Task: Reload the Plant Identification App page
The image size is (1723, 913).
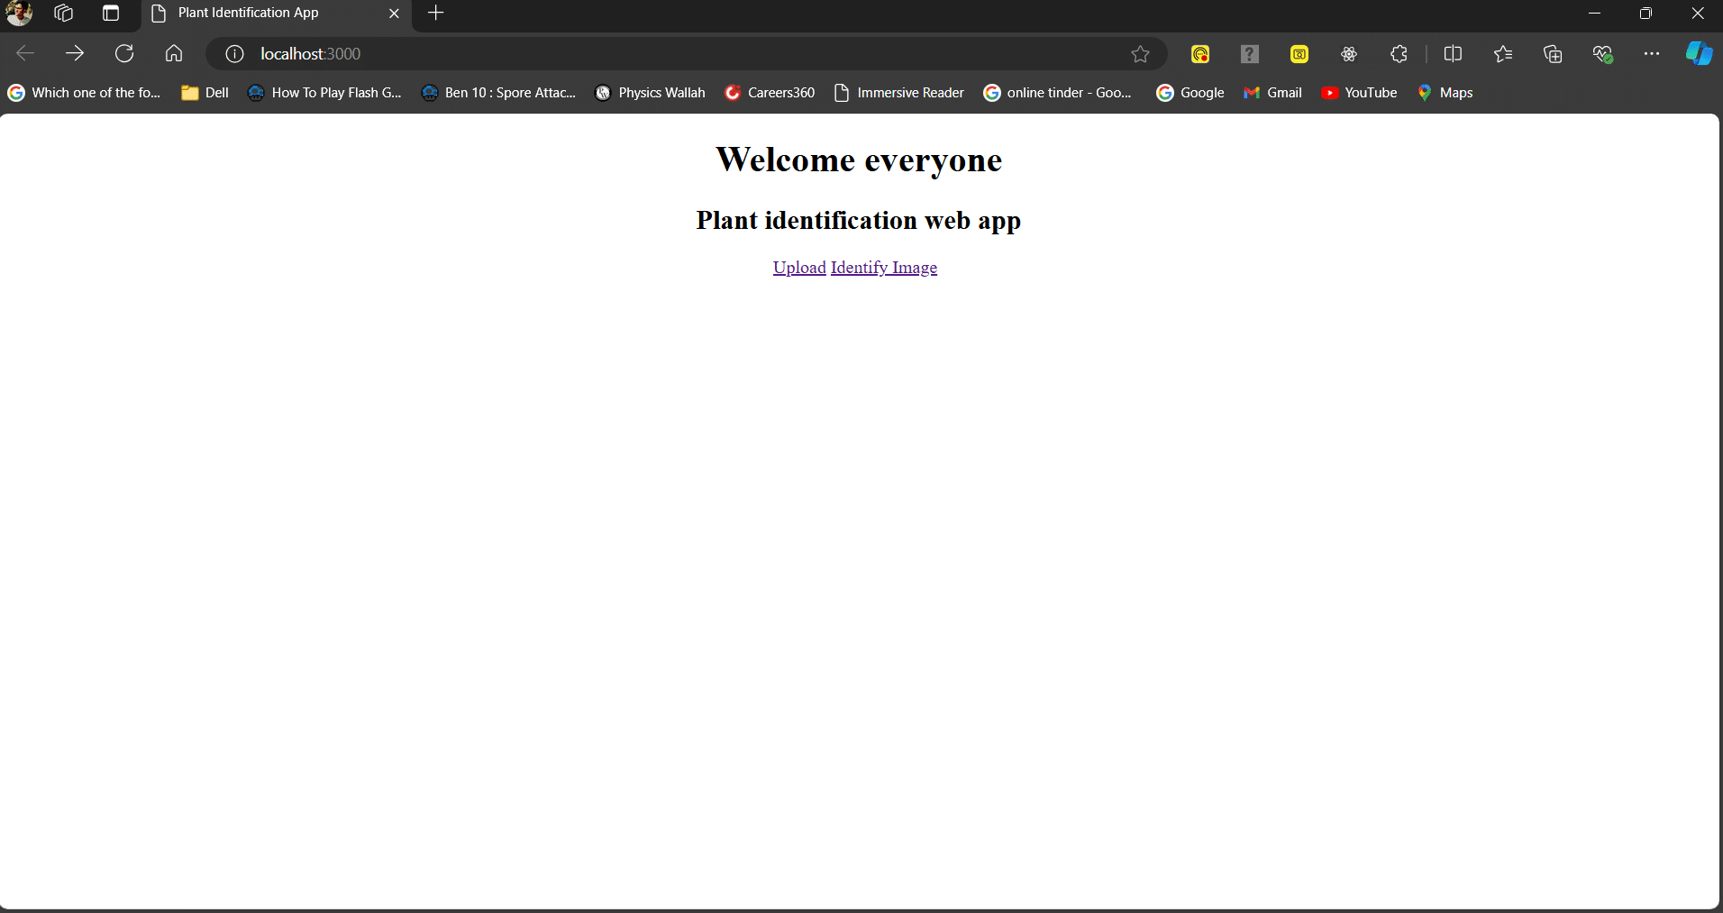Action: click(124, 53)
